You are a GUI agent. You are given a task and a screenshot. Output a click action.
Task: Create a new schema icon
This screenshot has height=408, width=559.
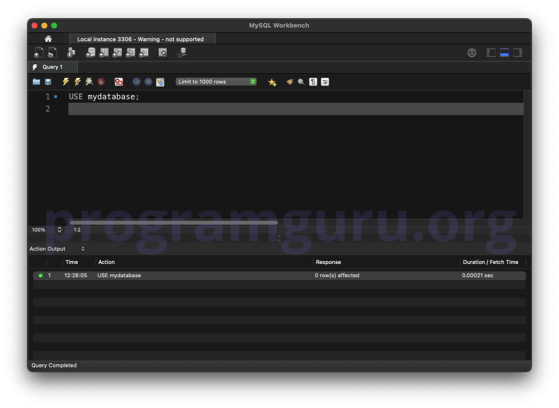click(x=91, y=52)
